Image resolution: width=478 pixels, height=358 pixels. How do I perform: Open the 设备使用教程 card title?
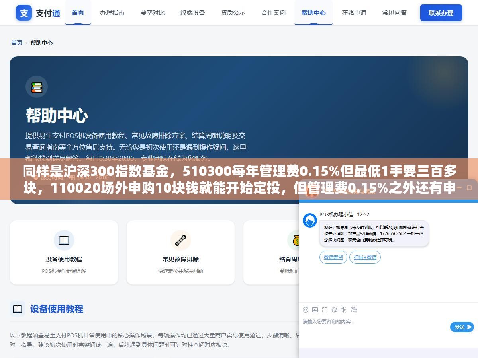pyautogui.click(x=64, y=259)
